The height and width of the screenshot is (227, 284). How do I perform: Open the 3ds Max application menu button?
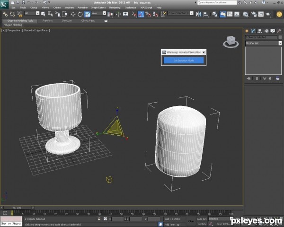tap(4, 4)
